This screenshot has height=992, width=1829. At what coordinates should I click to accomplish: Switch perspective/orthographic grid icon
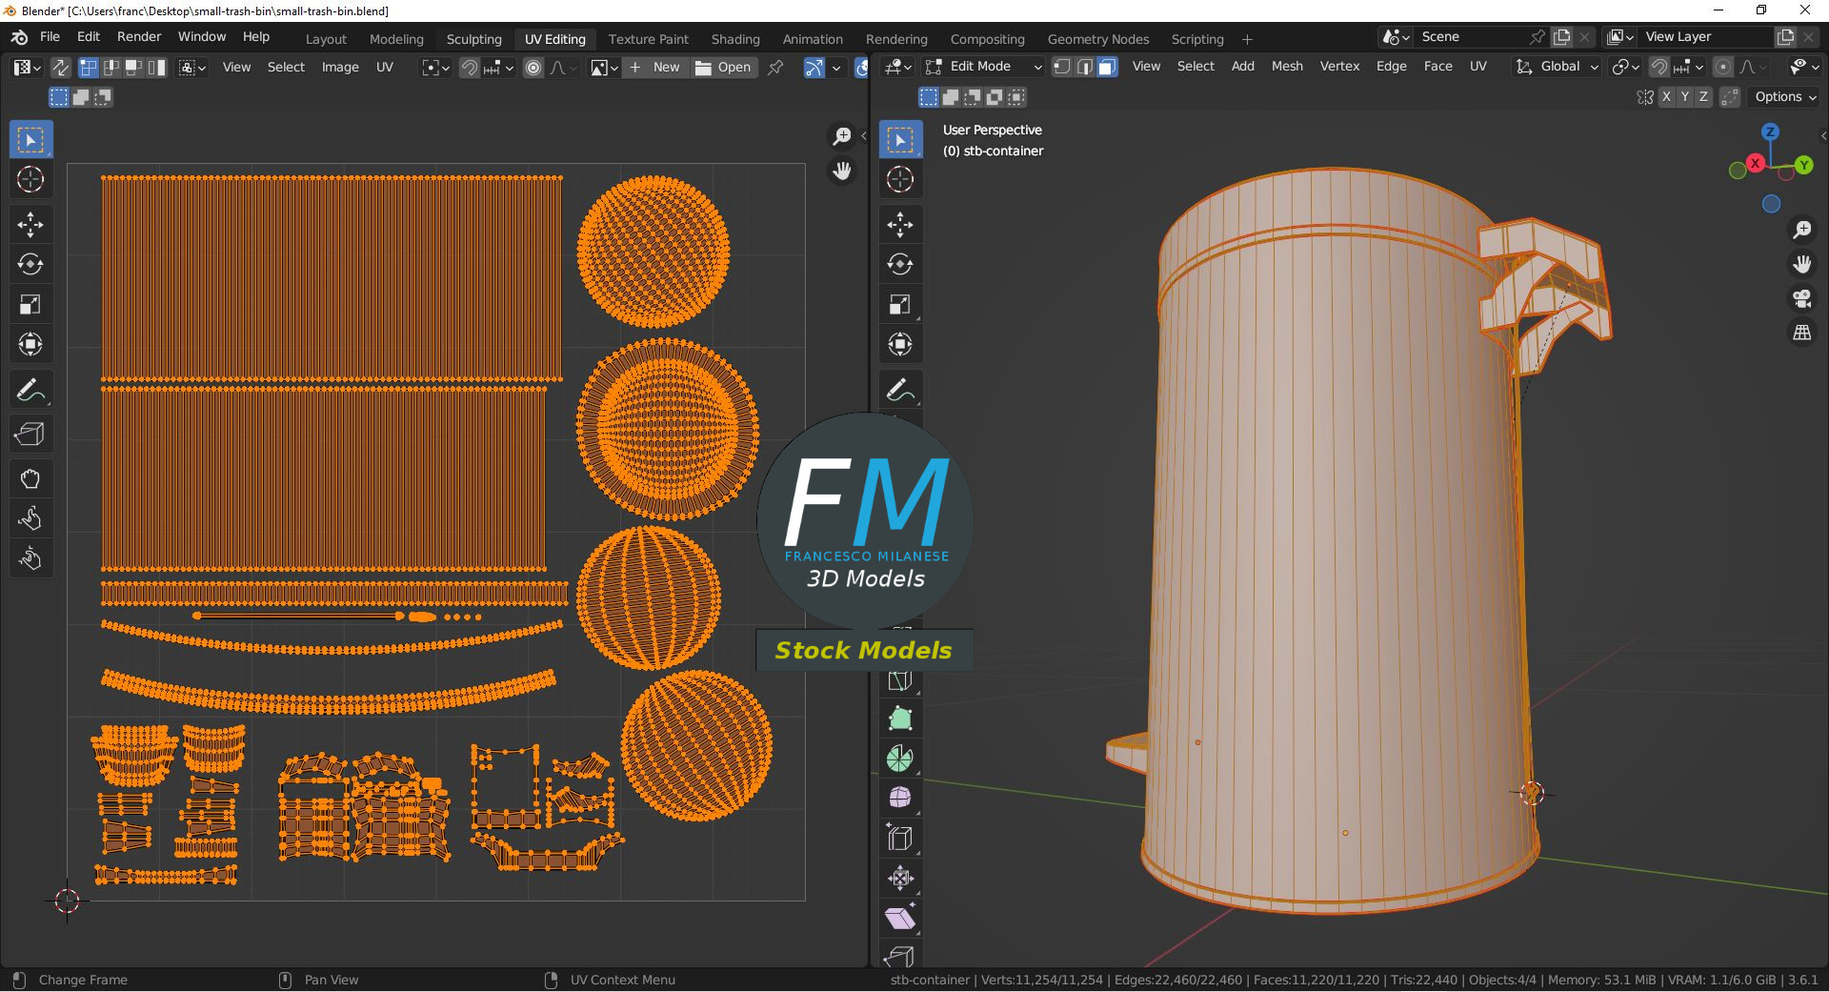[1802, 333]
